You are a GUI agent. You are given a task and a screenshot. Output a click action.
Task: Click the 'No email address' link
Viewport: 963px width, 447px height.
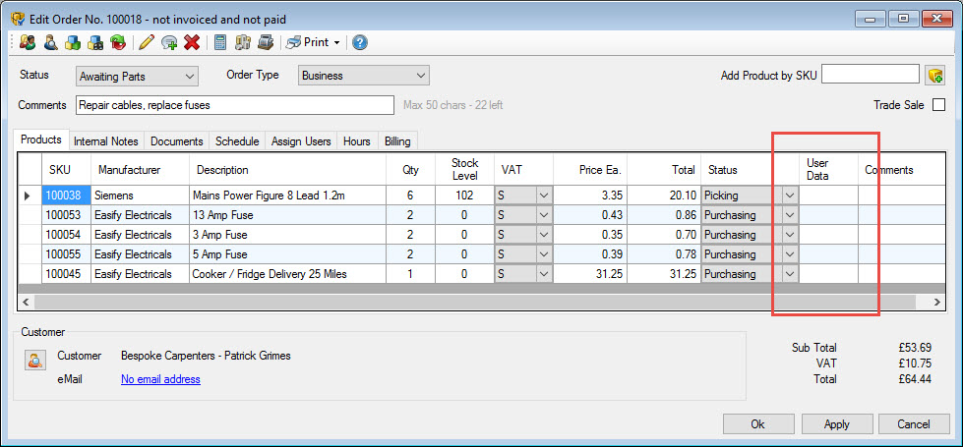160,379
